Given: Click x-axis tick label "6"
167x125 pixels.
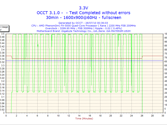Looking at the screenshot, I should tap(37, 116).
